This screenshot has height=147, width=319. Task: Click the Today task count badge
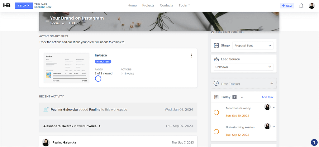(234, 97)
